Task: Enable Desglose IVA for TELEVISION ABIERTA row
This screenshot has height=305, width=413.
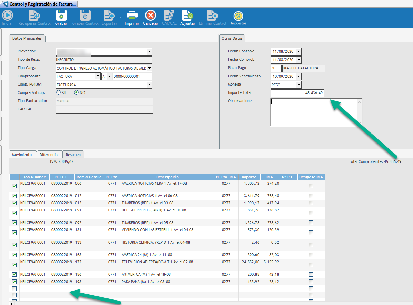Action: tap(311, 265)
